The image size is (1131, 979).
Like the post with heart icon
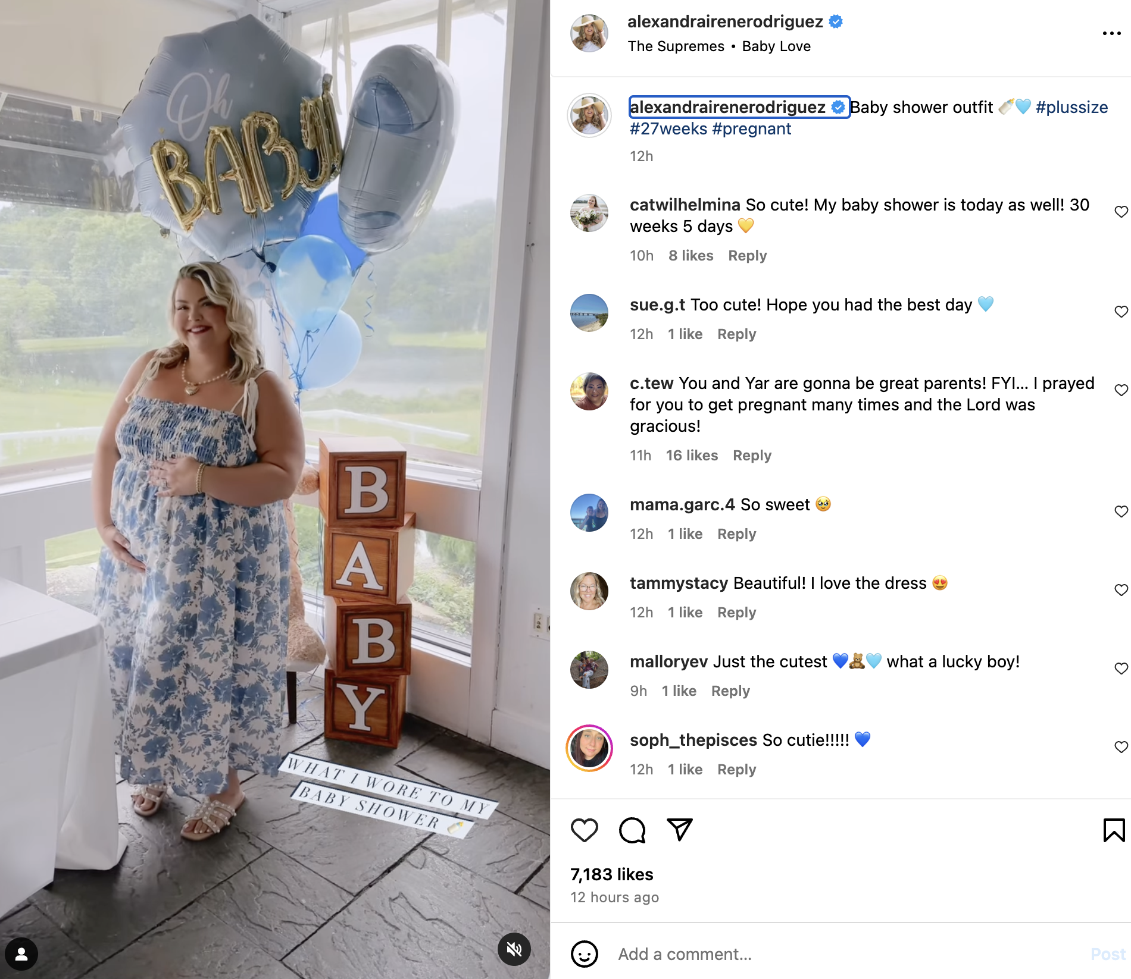pyautogui.click(x=584, y=830)
